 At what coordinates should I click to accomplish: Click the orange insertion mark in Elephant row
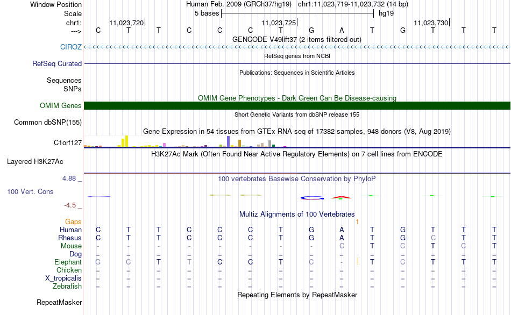(358, 261)
